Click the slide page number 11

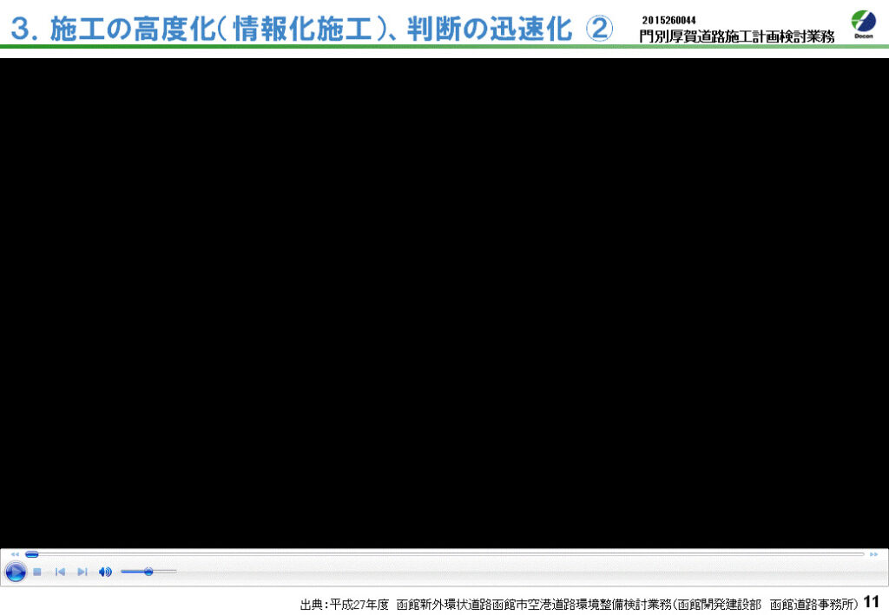(x=872, y=602)
